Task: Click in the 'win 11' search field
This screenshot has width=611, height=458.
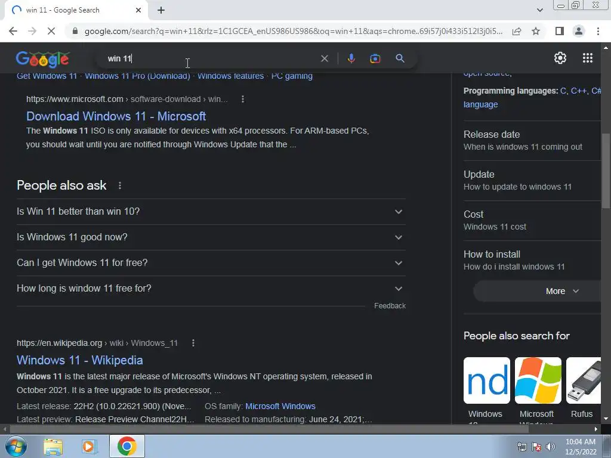Action: [211, 58]
